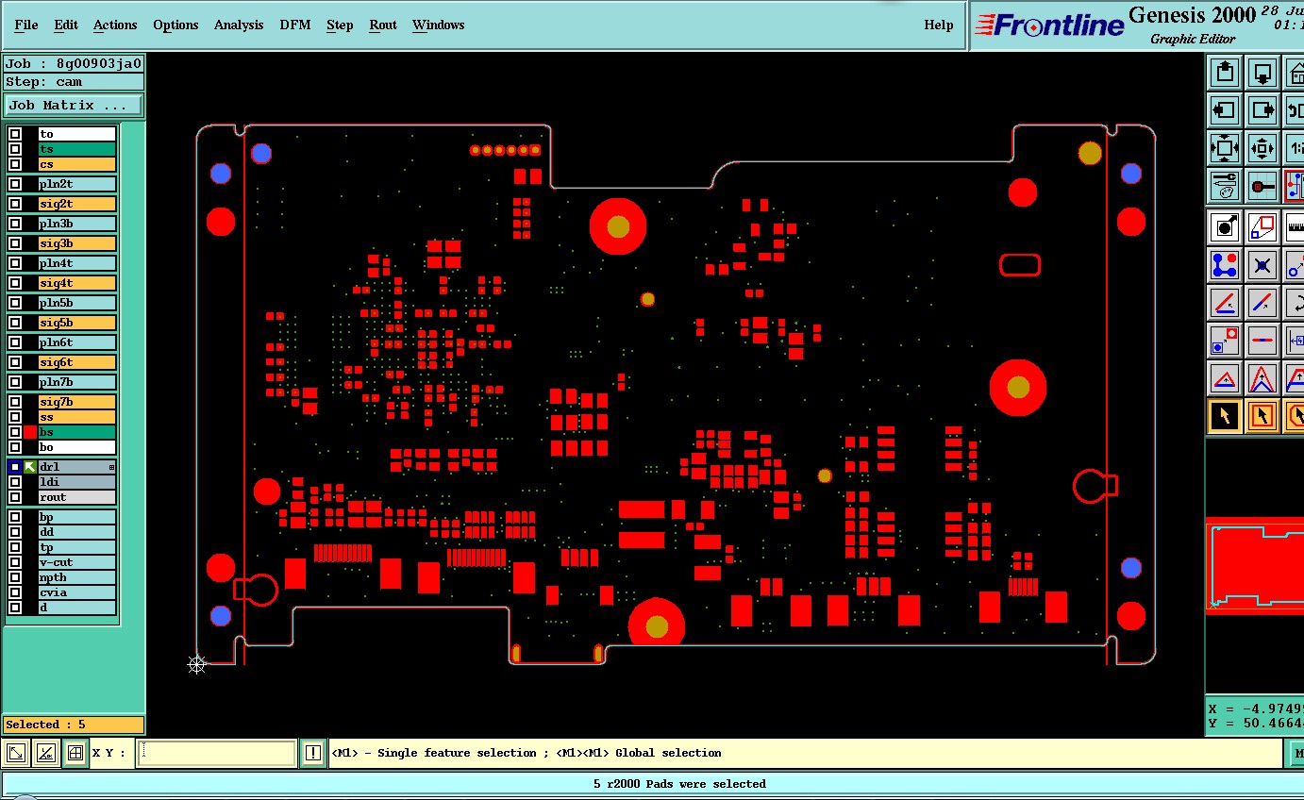Select the ldi layer name
The width and height of the screenshot is (1304, 800).
76,482
